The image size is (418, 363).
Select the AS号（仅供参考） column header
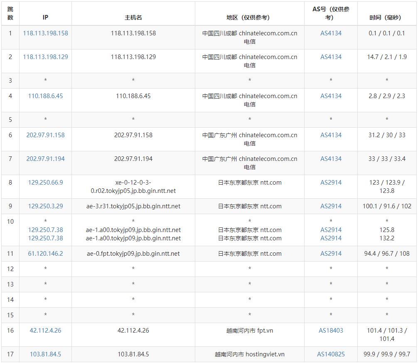pyautogui.click(x=331, y=13)
